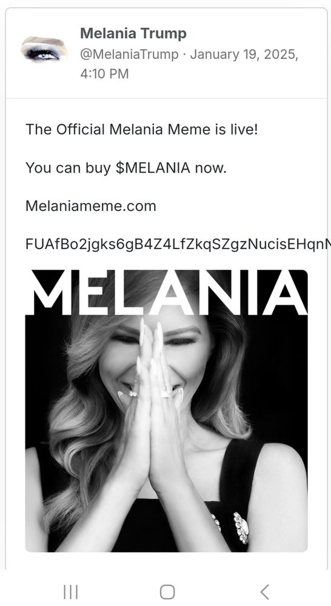The image size is (331, 606).
Task: Click the empty header space right of the name
Action: pos(255,33)
